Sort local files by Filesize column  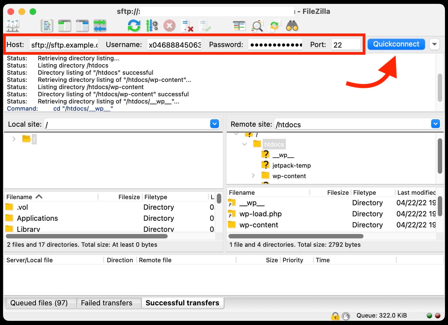pos(120,197)
